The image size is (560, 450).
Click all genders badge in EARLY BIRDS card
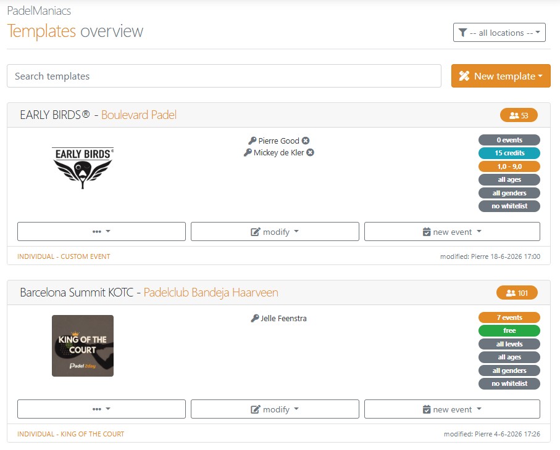point(509,193)
